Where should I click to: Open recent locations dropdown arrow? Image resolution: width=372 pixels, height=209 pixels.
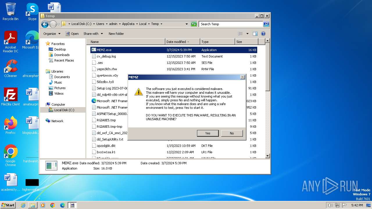[58, 24]
